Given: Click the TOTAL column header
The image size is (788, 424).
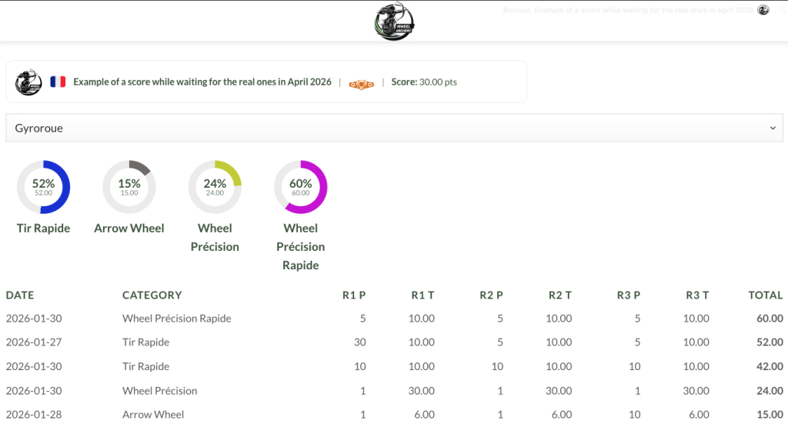Looking at the screenshot, I should [x=766, y=295].
